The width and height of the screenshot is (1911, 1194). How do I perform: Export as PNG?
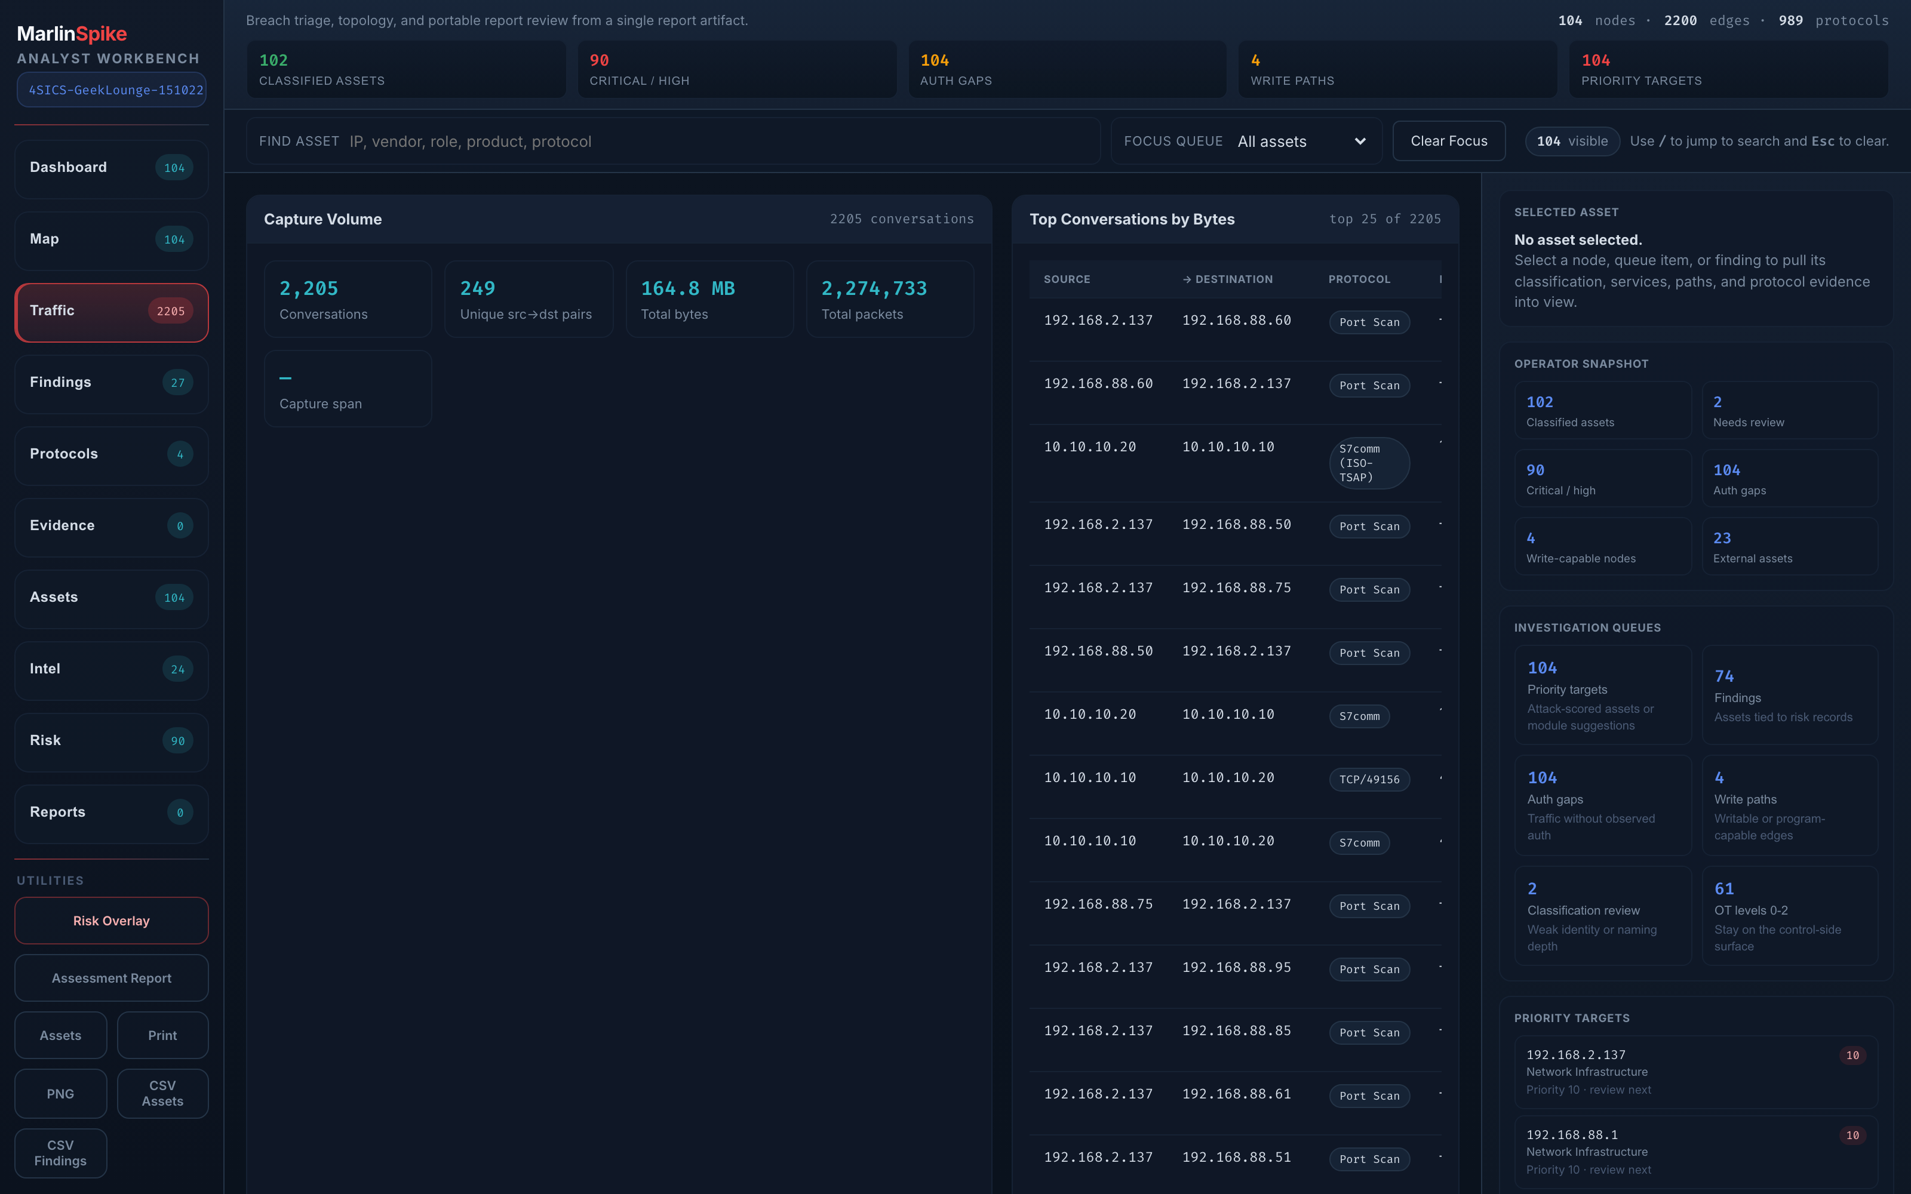tap(61, 1094)
